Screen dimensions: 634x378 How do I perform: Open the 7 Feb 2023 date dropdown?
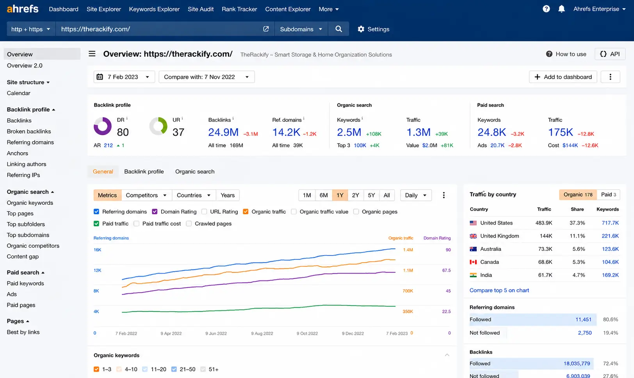pyautogui.click(x=124, y=77)
